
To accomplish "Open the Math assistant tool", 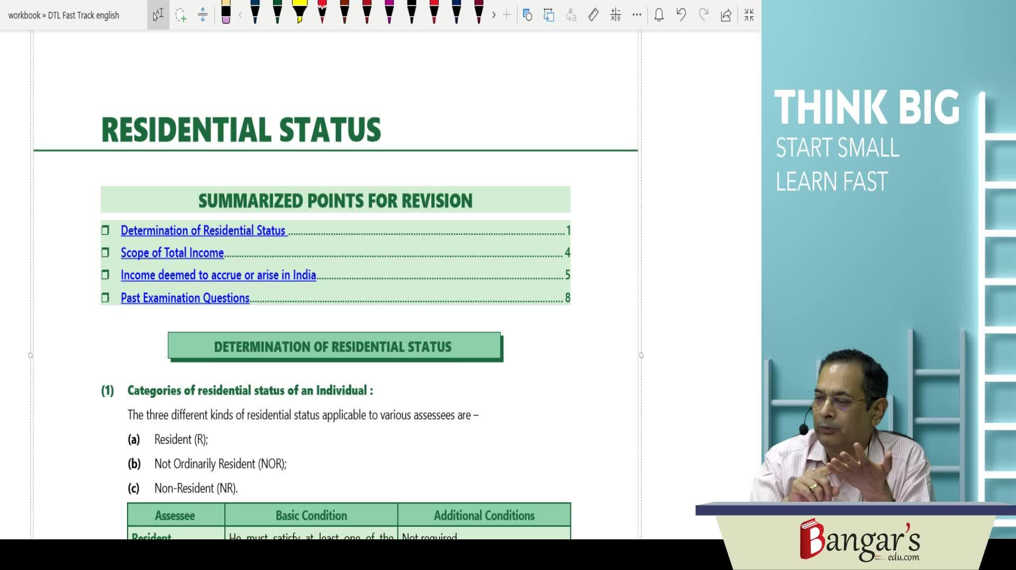I will click(x=615, y=15).
